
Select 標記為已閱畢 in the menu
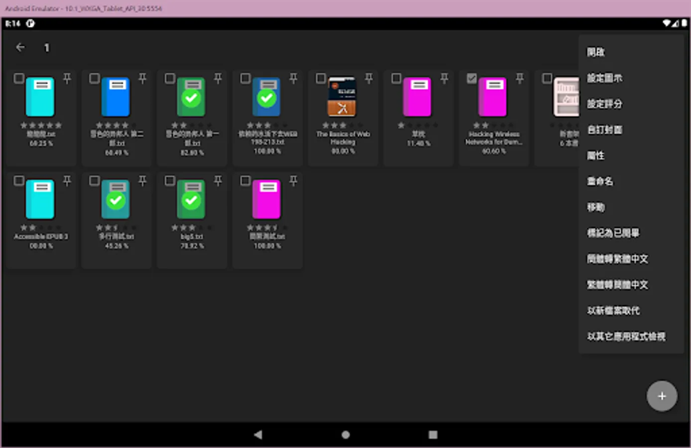click(x=631, y=233)
